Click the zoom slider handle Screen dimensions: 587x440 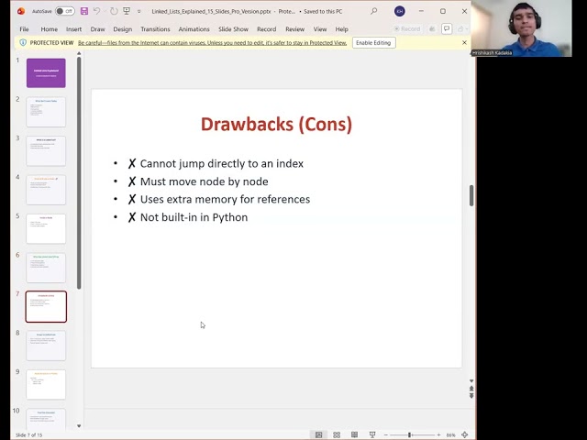[410, 434]
